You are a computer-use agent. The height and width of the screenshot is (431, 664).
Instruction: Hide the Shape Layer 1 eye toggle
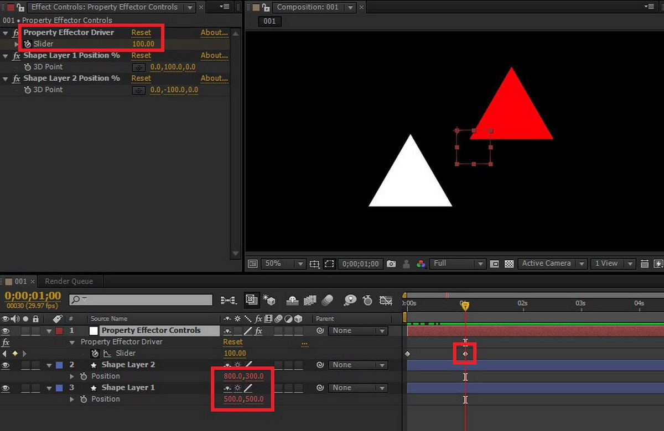[x=6, y=388]
